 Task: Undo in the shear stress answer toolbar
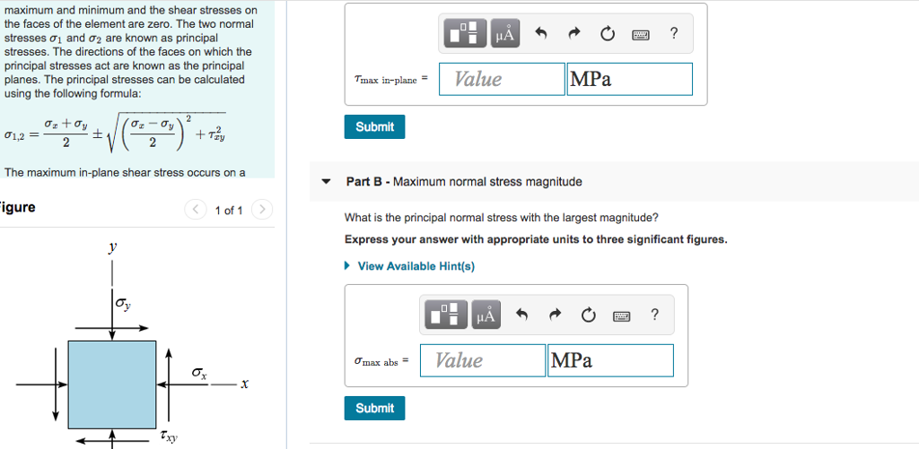pyautogui.click(x=541, y=34)
